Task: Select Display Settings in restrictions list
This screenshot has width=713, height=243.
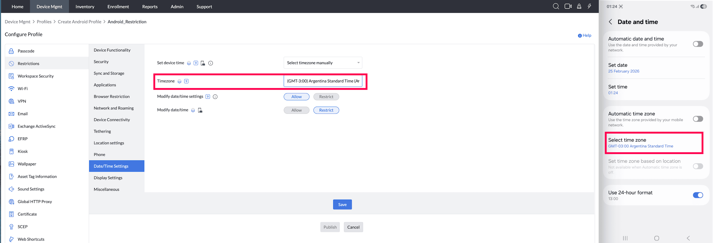Action: pos(108,178)
